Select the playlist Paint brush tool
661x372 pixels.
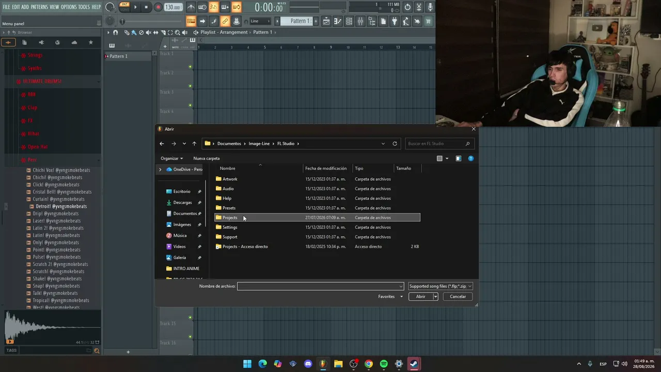tap(134, 33)
